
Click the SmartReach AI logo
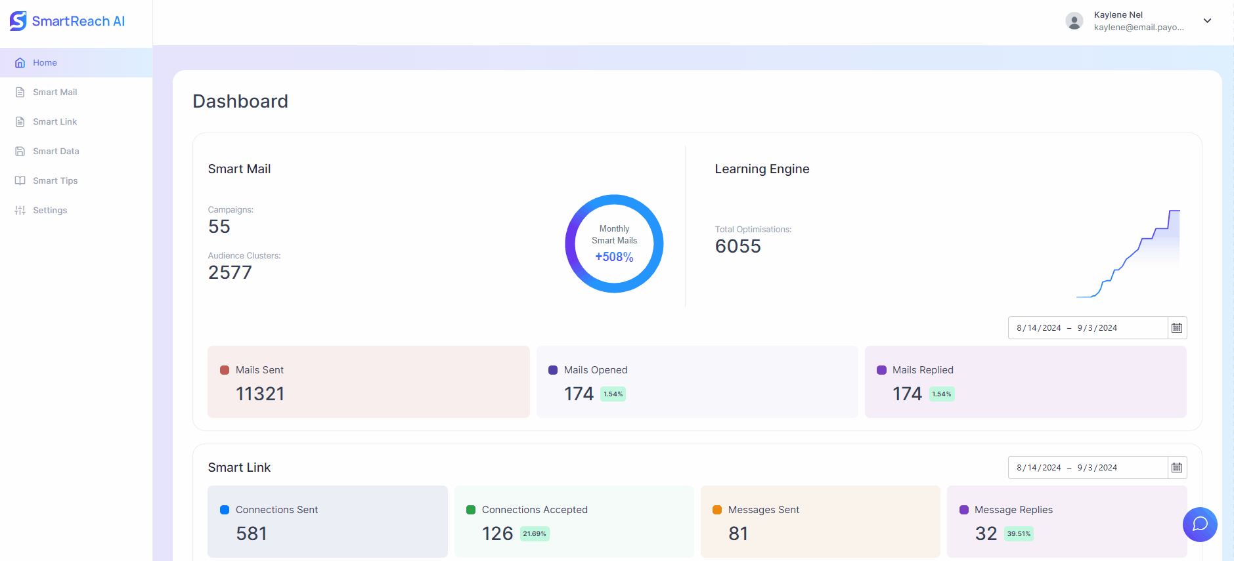[67, 21]
